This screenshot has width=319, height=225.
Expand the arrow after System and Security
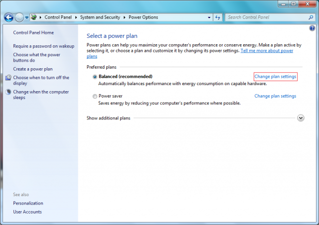[124, 17]
